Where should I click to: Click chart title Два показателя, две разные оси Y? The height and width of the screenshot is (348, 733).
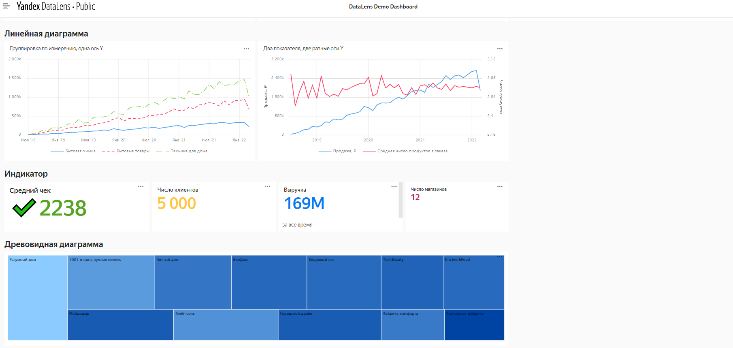[303, 48]
